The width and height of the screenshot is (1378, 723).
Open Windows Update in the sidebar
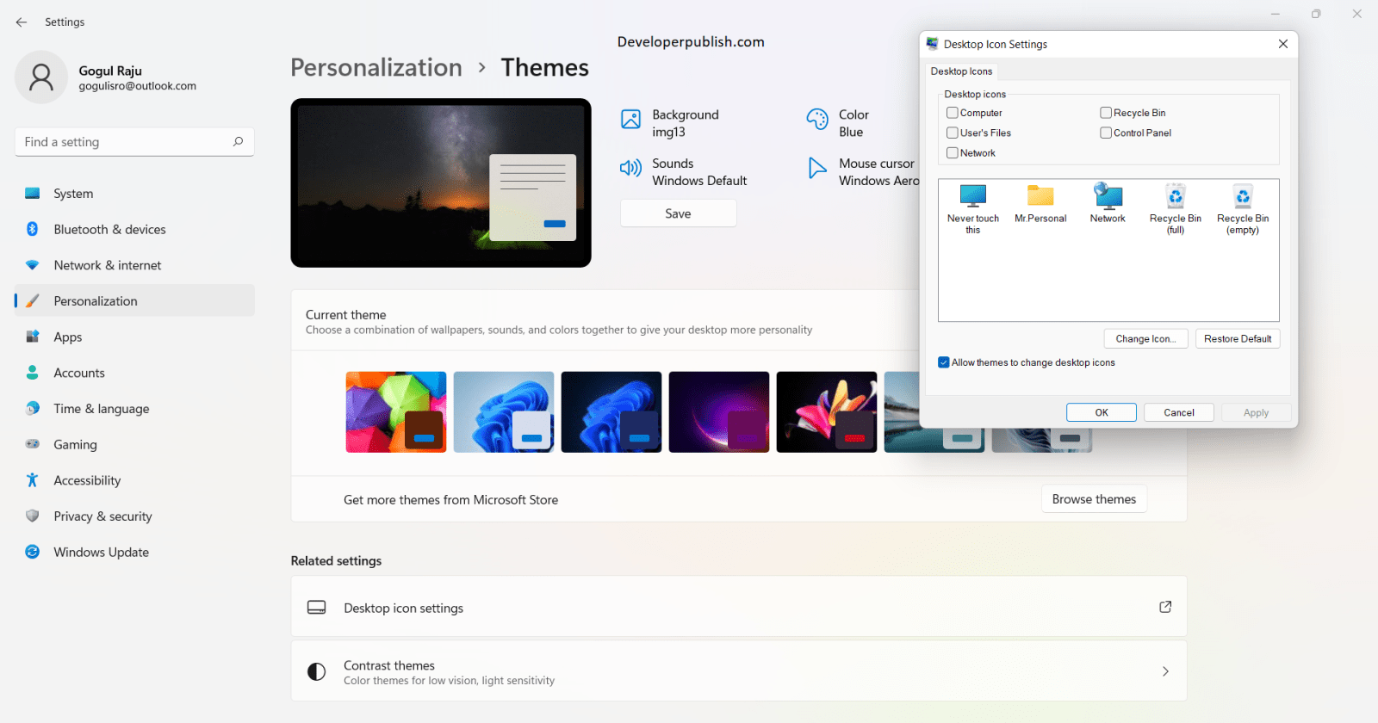coord(134,553)
